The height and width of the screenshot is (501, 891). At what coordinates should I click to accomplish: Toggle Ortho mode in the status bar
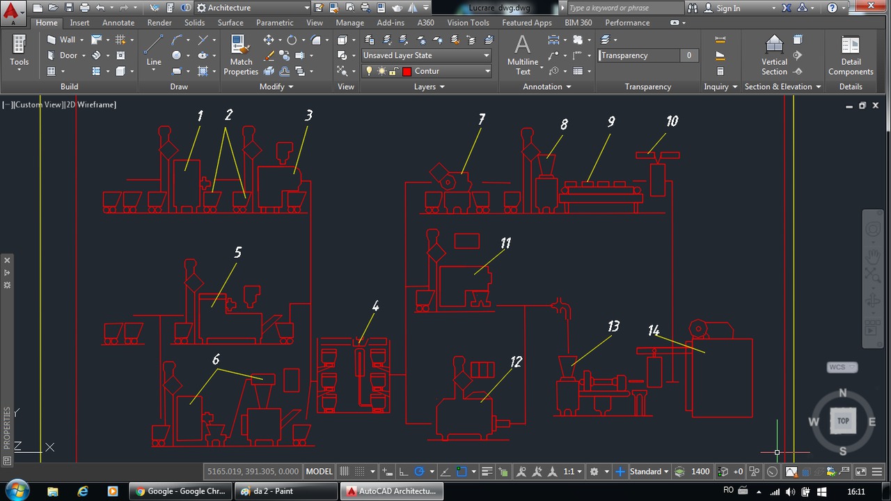pyautogui.click(x=402, y=471)
